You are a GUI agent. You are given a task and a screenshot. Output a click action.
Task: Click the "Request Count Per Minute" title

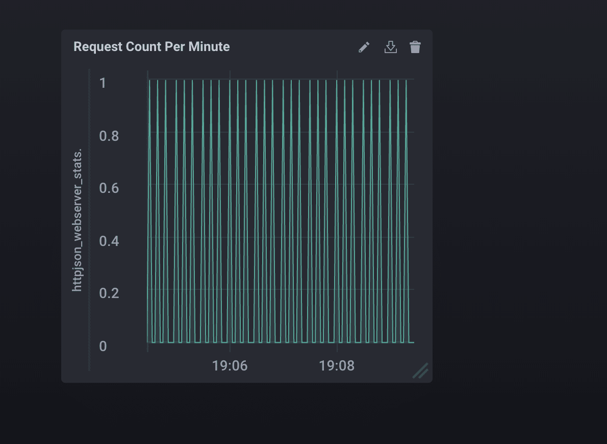click(x=151, y=47)
